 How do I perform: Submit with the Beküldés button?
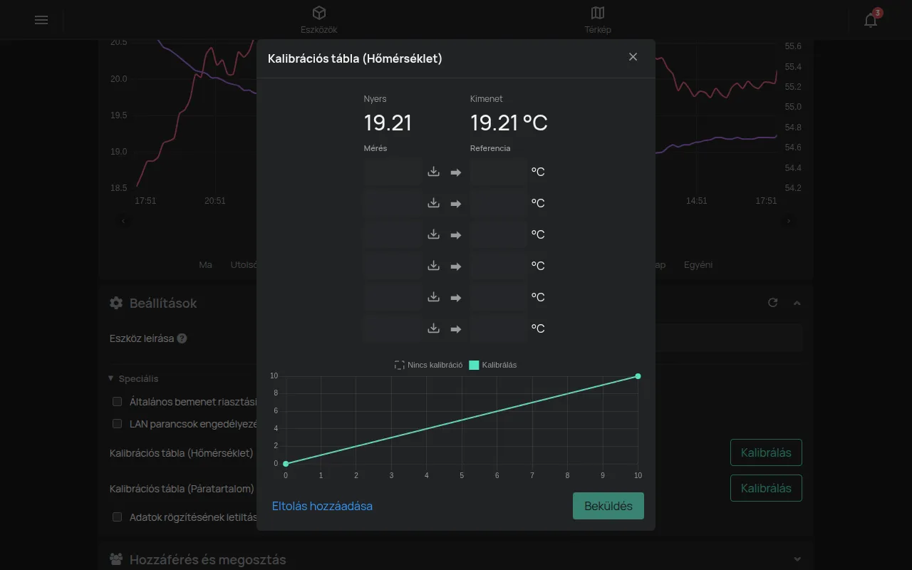[608, 506]
